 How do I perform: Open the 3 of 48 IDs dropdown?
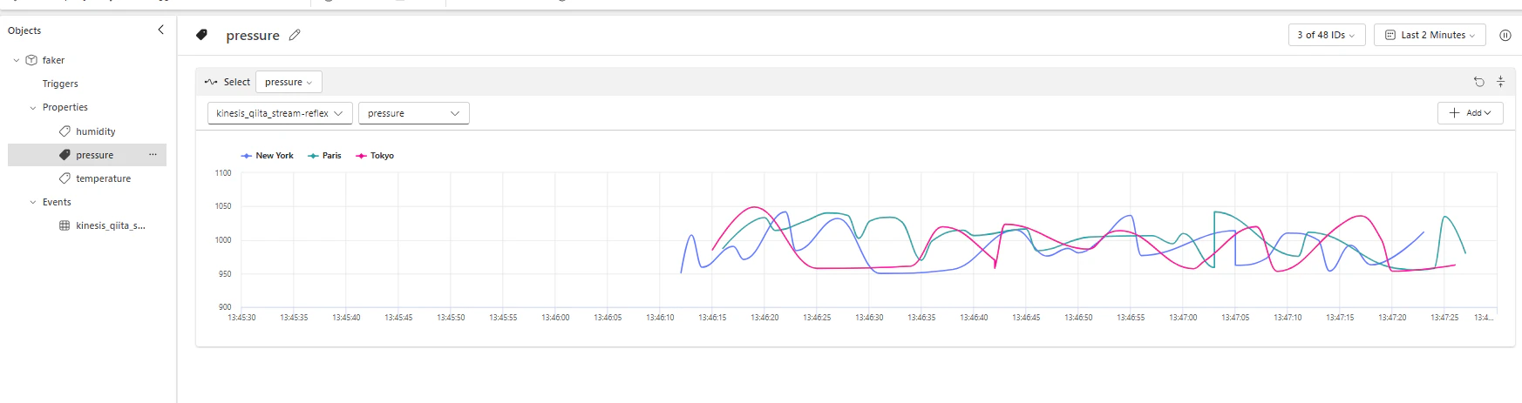pos(1326,35)
